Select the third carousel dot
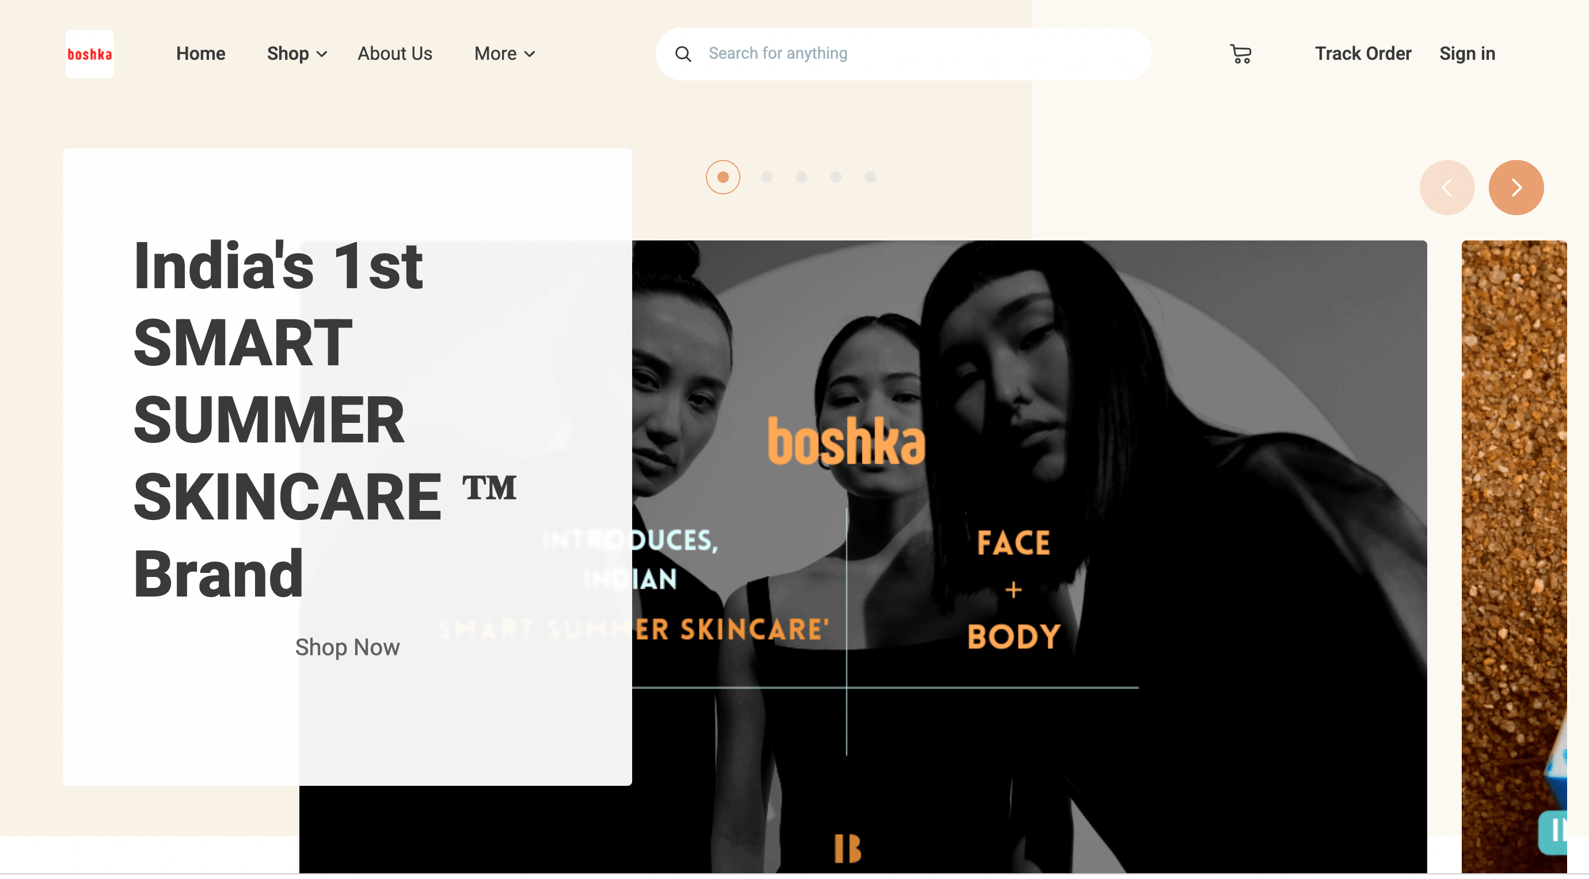This screenshot has width=1589, height=879. click(801, 178)
